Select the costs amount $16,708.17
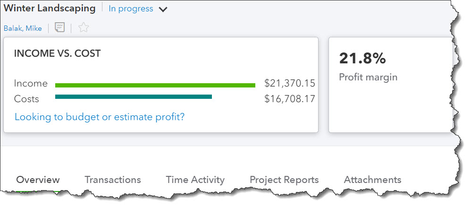 coord(289,99)
